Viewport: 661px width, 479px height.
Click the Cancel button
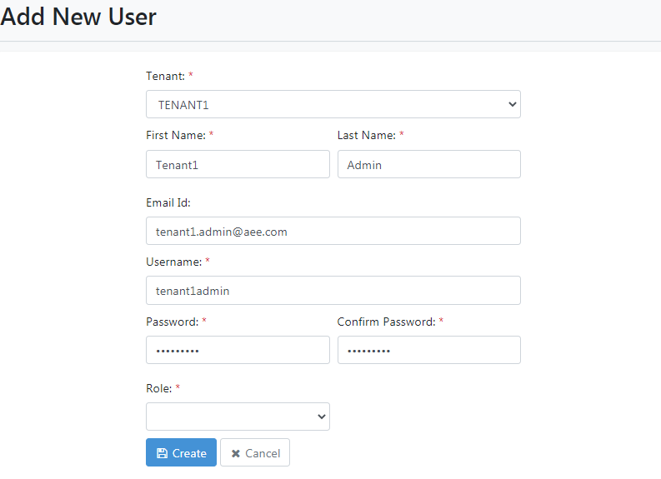[x=255, y=452]
